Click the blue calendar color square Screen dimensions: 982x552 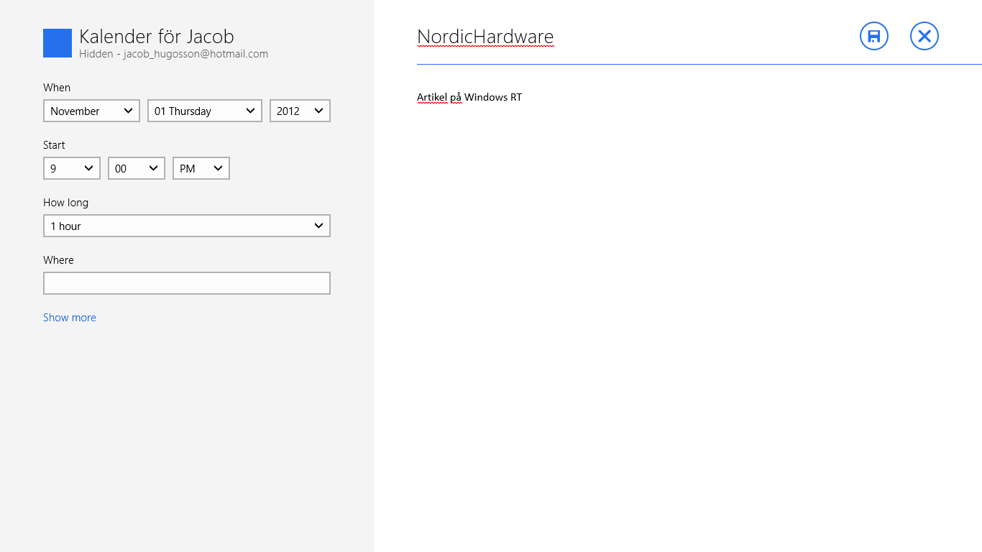tap(58, 43)
